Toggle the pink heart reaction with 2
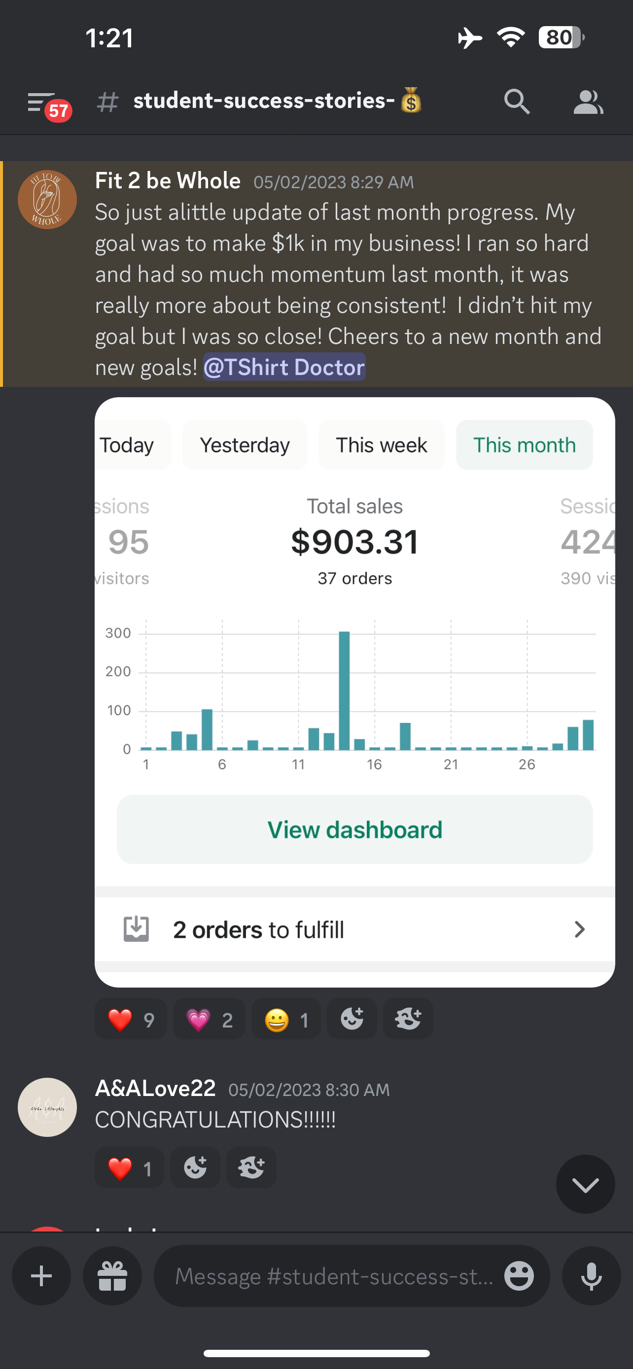 pos(209,1019)
